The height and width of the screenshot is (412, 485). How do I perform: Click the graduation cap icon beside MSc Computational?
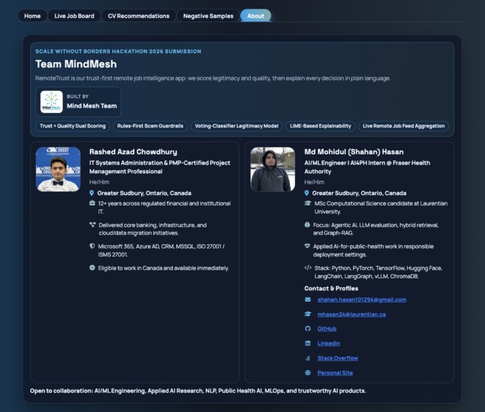(x=307, y=203)
